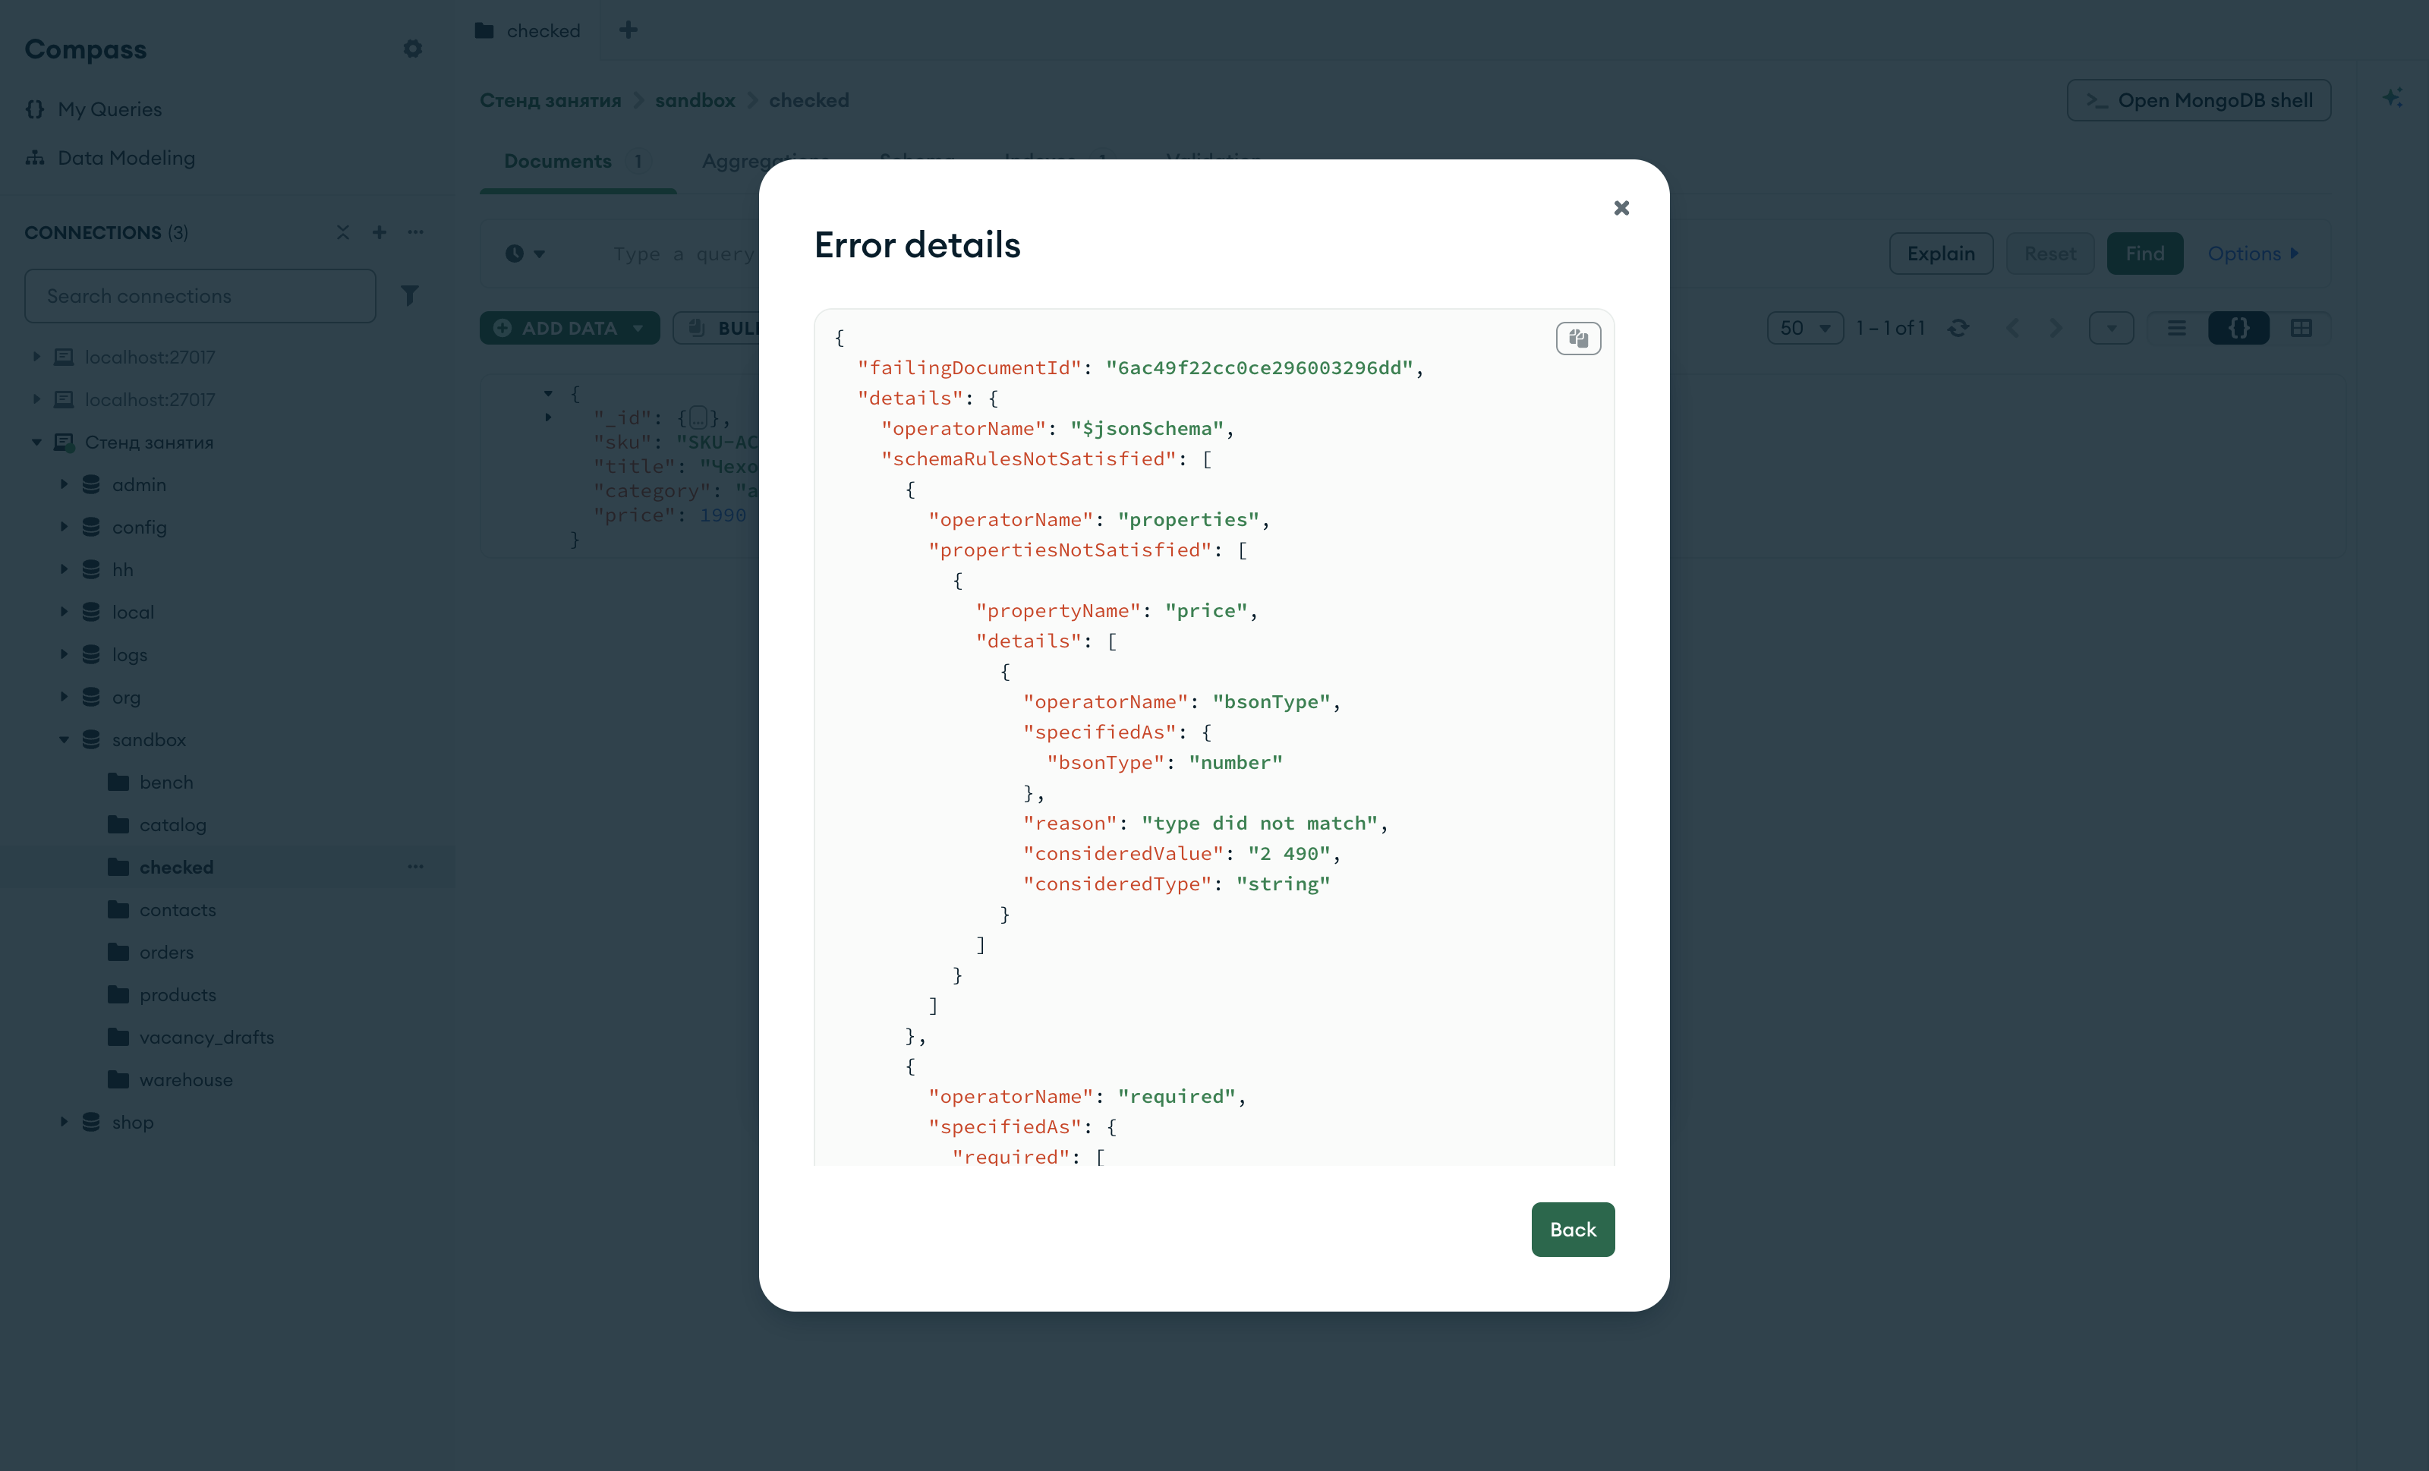The image size is (2429, 1471).
Task: Expand the config database
Action: coord(64,527)
